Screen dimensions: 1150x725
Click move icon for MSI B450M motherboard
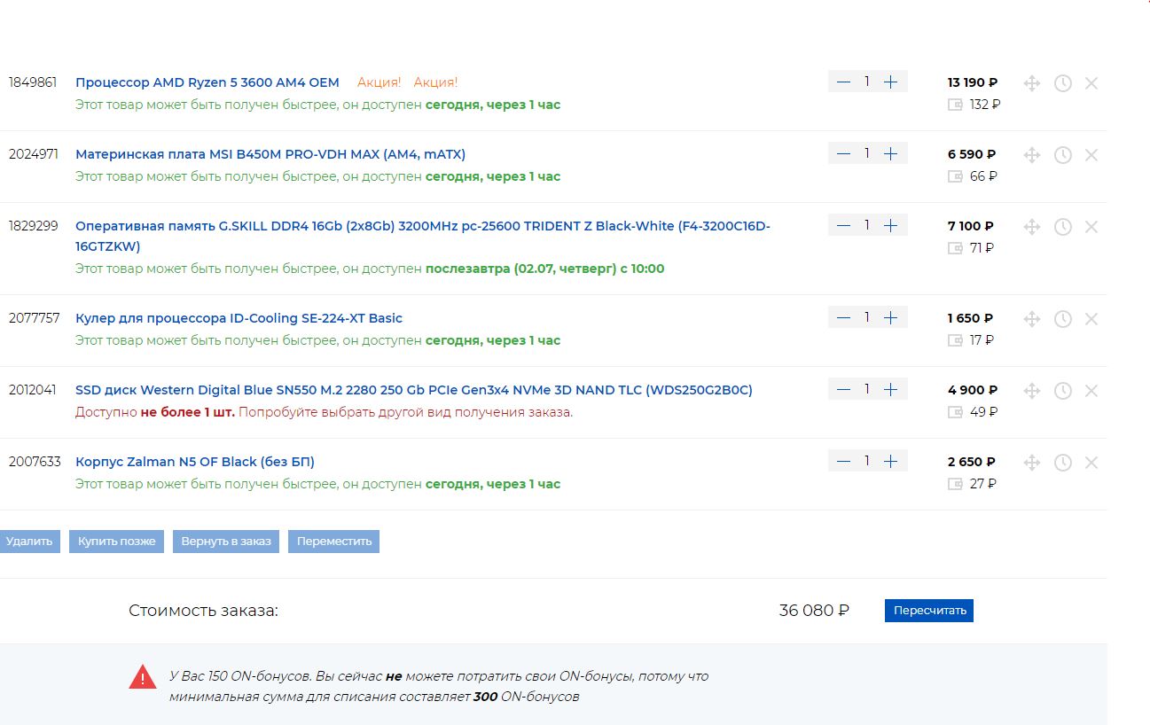1032,155
